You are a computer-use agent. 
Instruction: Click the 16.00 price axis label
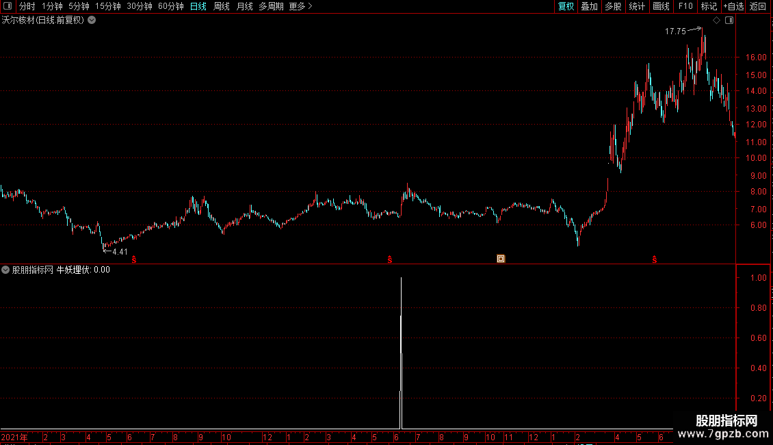click(x=756, y=58)
